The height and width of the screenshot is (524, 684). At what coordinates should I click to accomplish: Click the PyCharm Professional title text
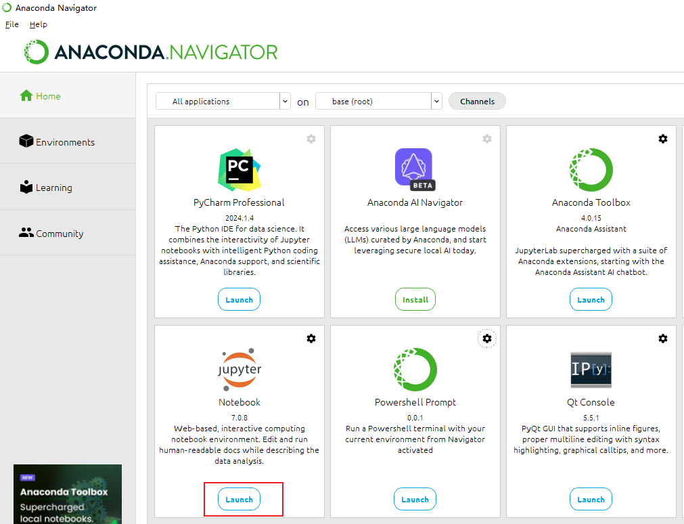coord(239,202)
